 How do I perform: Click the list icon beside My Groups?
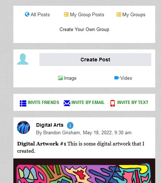(x=119, y=14)
